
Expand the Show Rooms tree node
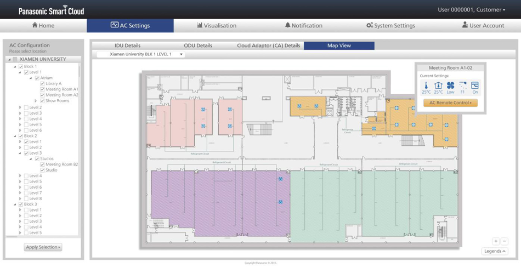36,101
